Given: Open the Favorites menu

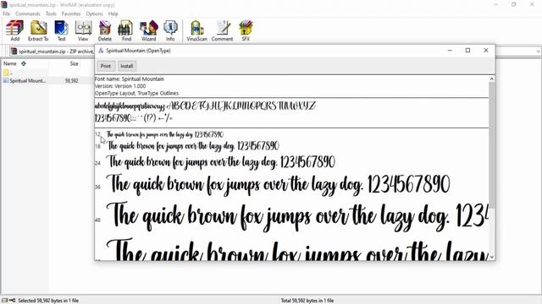Looking at the screenshot, I should pyautogui.click(x=71, y=14).
